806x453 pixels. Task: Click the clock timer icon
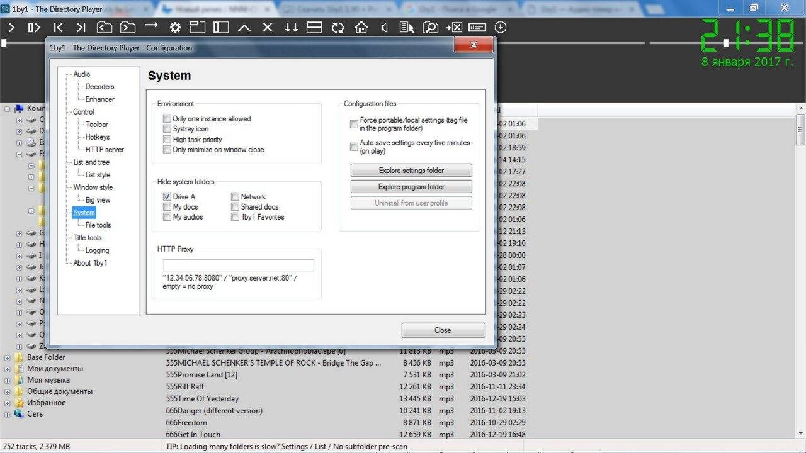[501, 27]
